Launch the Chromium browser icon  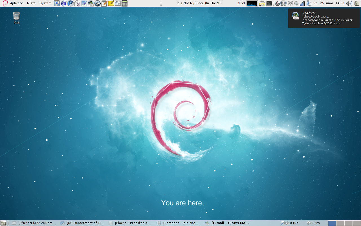(71, 3)
